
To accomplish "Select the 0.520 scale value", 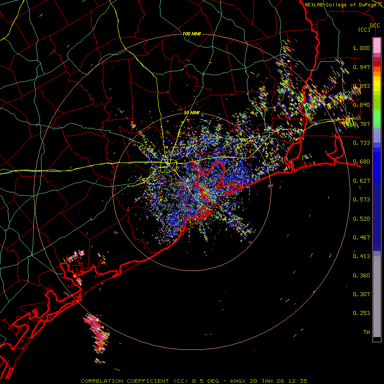I will (x=361, y=219).
